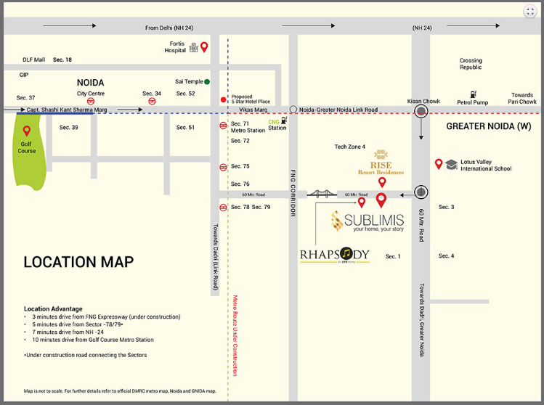
Task: Select the red pin under Rise Resort Residences
Action: [382, 182]
